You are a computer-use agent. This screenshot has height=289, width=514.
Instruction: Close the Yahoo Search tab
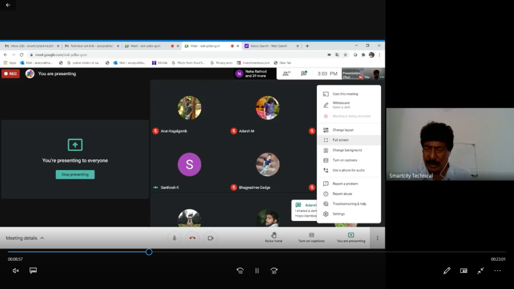[297, 46]
